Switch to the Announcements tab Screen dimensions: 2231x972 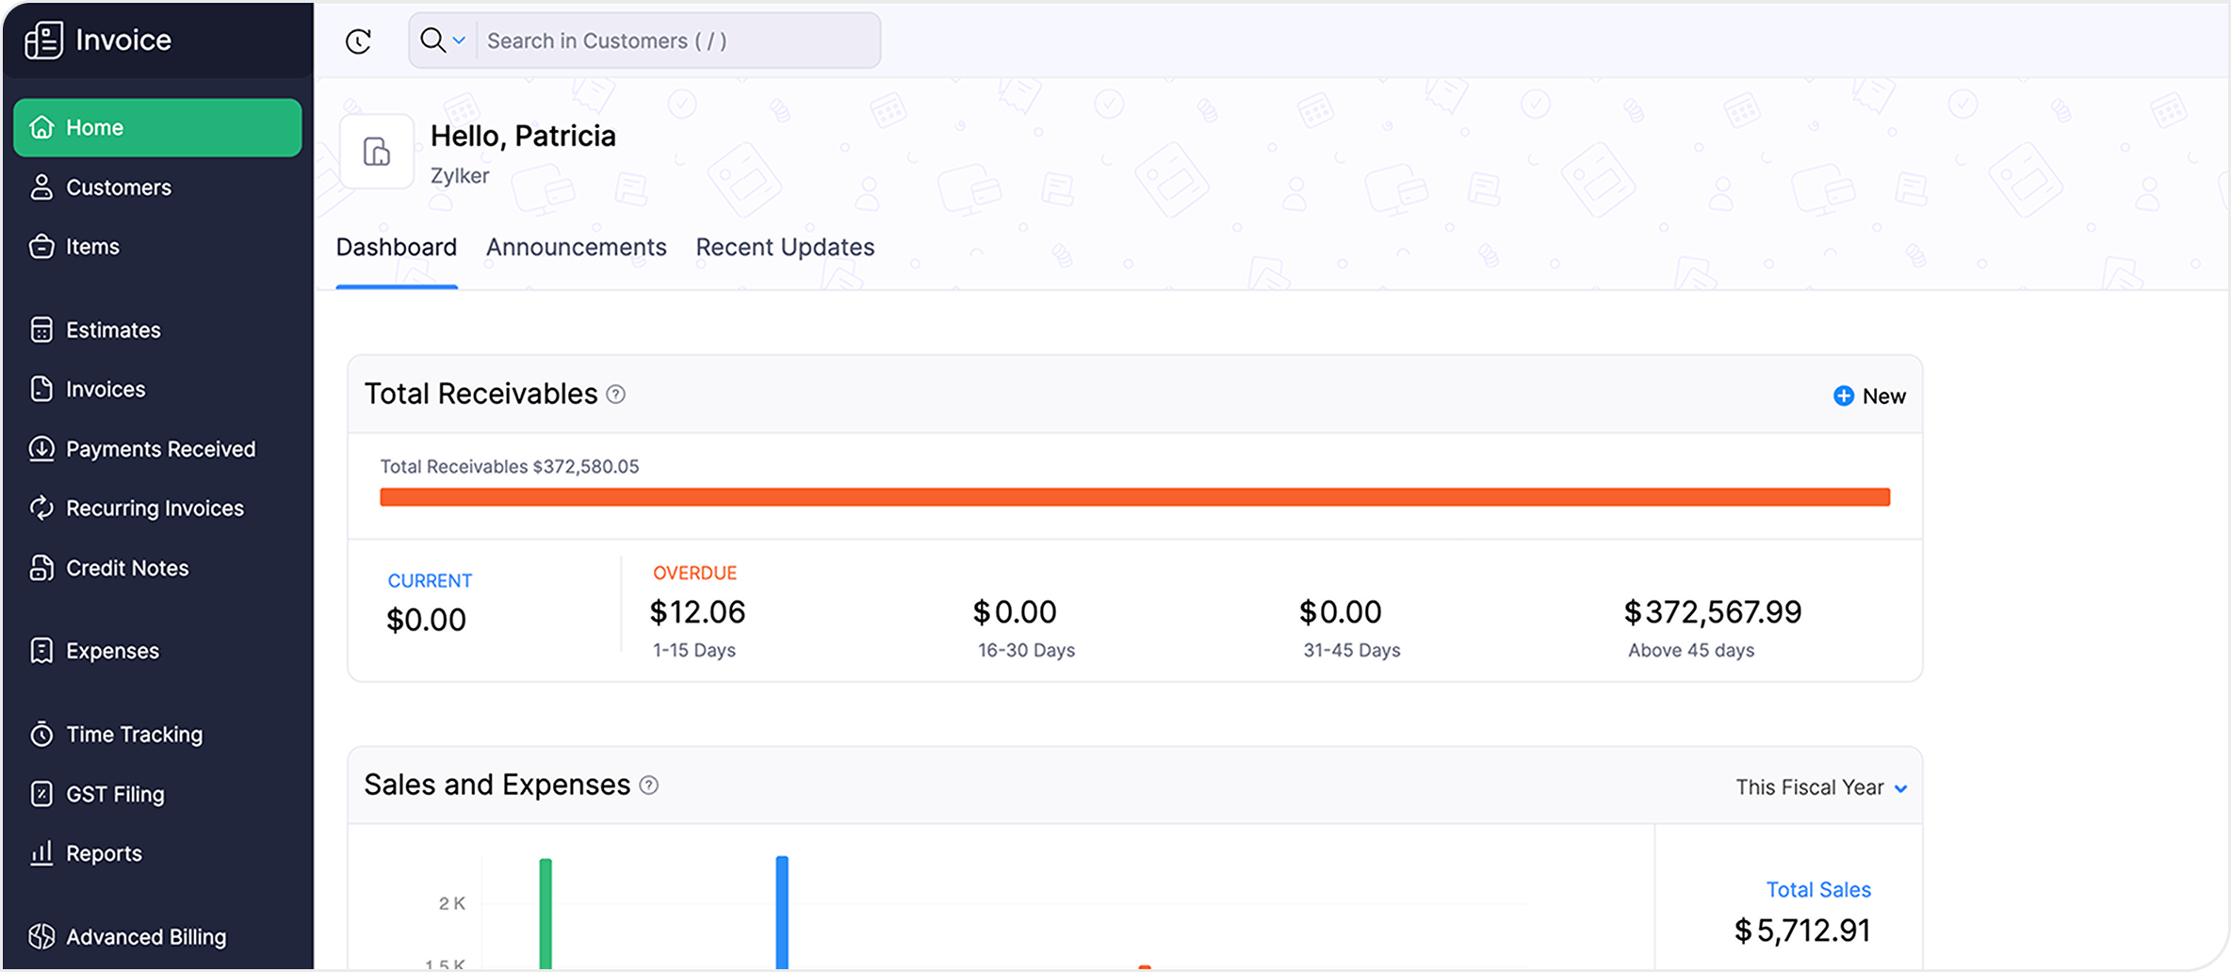577,247
